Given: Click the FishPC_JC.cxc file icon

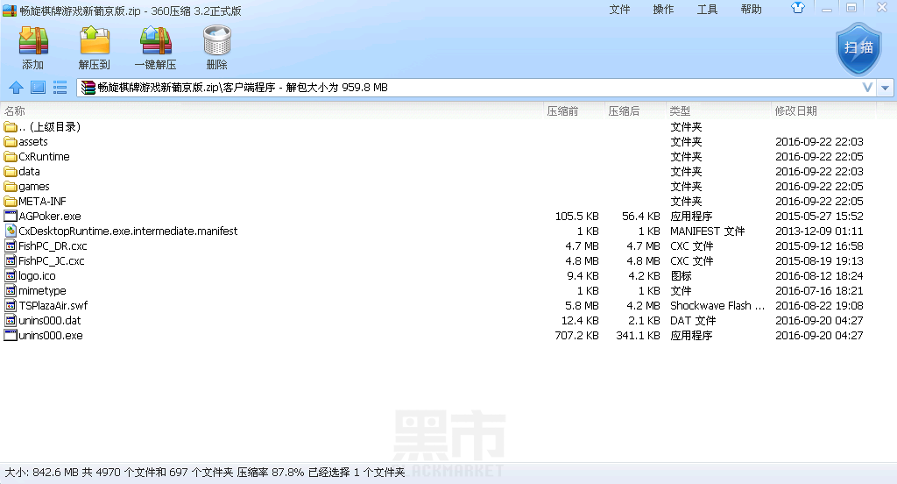Looking at the screenshot, I should coord(11,260).
